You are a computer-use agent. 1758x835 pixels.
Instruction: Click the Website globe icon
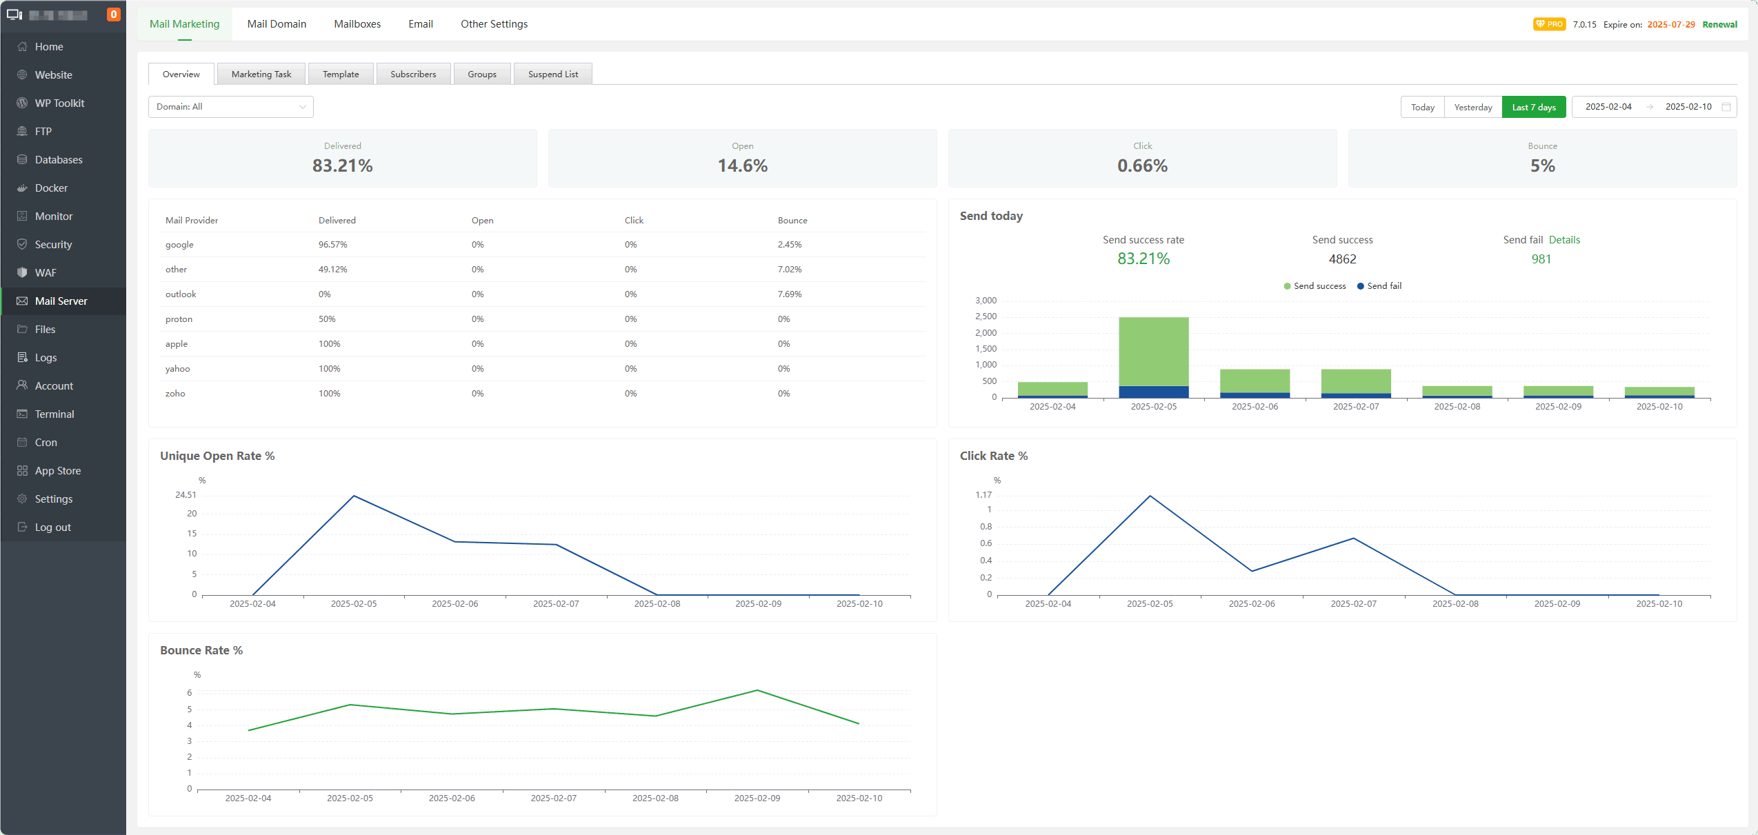[x=22, y=74]
